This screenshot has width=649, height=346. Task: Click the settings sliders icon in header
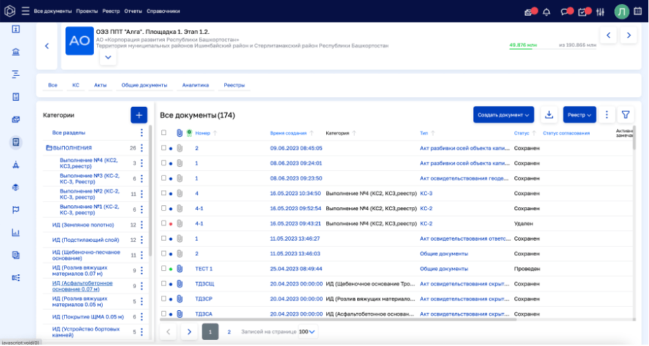pos(600,12)
